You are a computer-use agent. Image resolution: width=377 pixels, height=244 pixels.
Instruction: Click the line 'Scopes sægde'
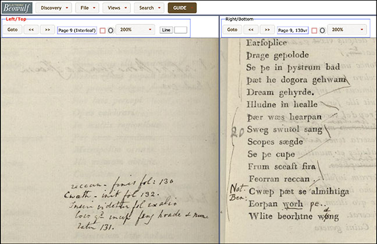pyautogui.click(x=275, y=142)
